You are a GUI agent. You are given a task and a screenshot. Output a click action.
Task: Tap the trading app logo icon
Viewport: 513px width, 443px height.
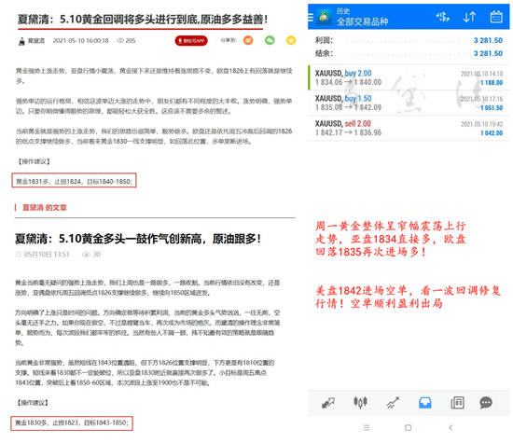pos(325,17)
